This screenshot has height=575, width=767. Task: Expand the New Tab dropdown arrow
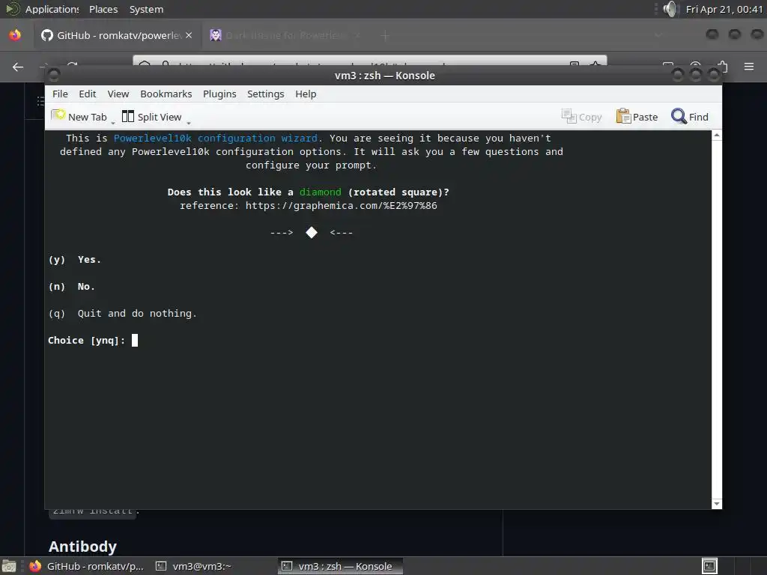click(x=113, y=122)
